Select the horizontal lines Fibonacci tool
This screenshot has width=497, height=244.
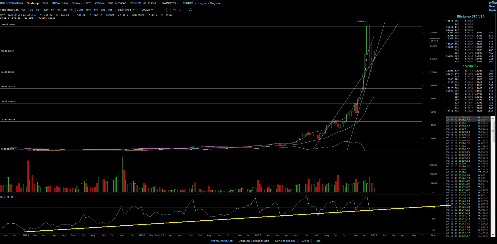(x=174, y=10)
